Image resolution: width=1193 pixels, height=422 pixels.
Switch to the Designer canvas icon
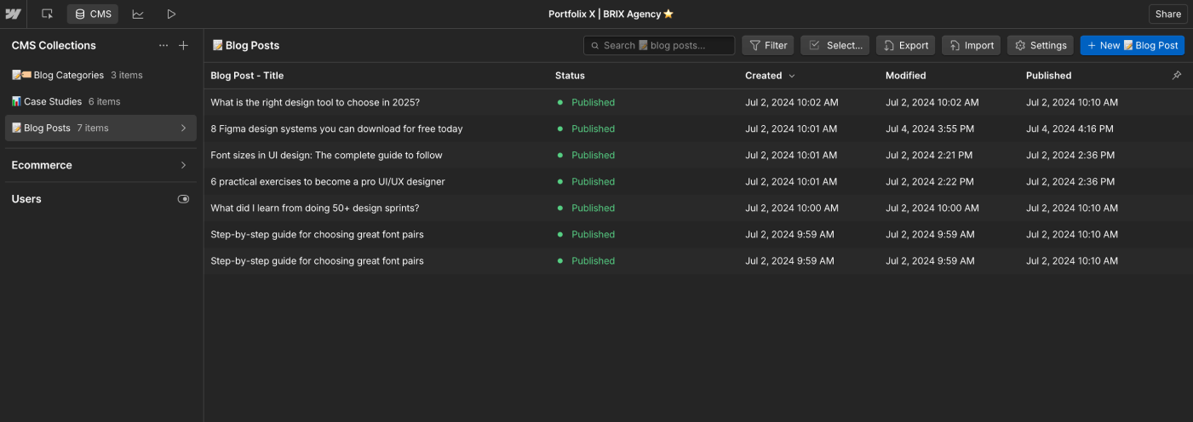click(x=48, y=14)
